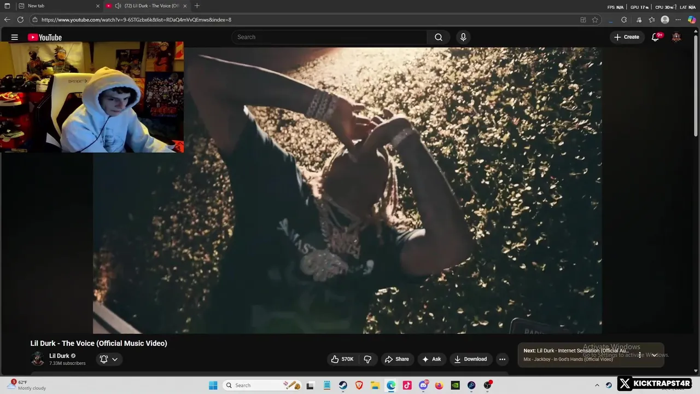Show hidden system tray icons
Viewport: 700px width, 394px height.
597,385
